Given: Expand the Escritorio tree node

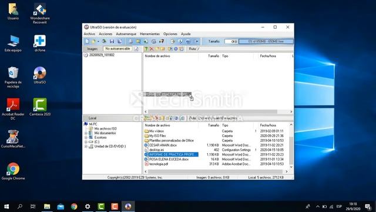Looking at the screenshot, I should pos(86,137).
